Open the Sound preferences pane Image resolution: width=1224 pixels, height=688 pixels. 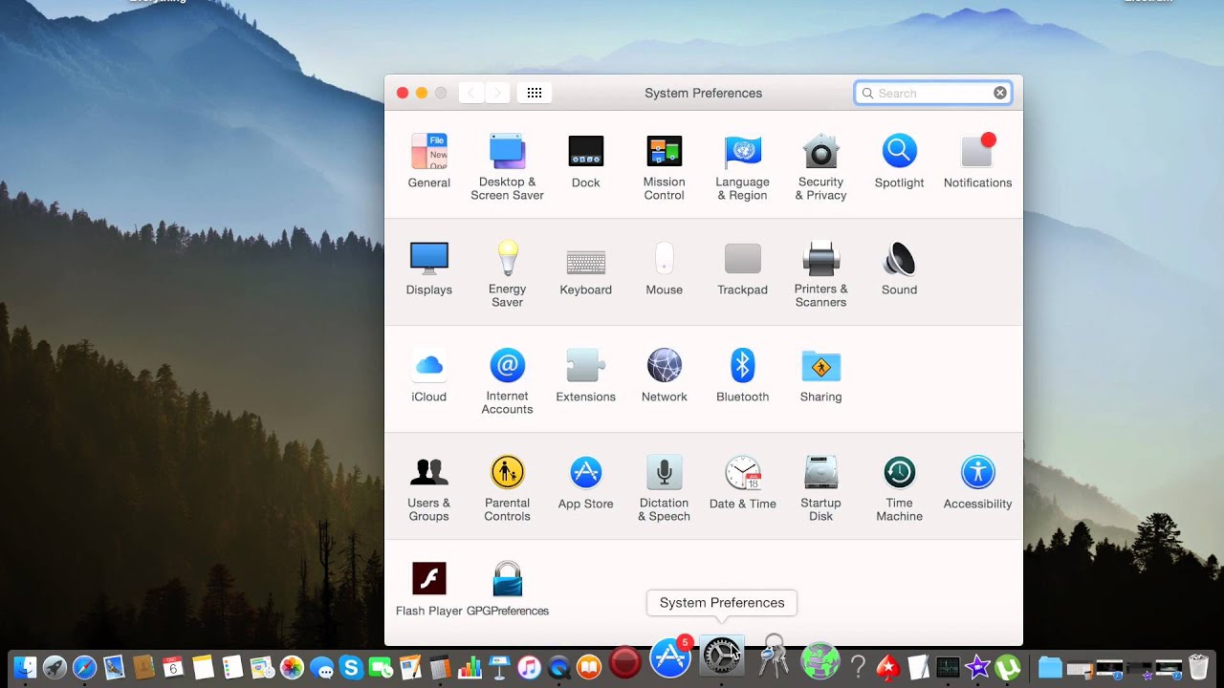[x=900, y=269]
